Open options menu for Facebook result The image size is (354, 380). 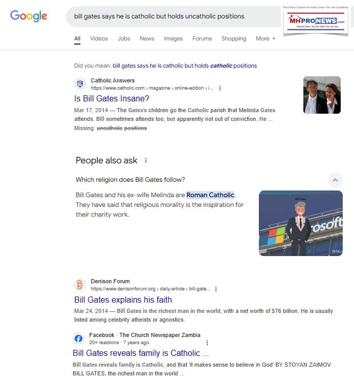pyautogui.click(x=207, y=343)
